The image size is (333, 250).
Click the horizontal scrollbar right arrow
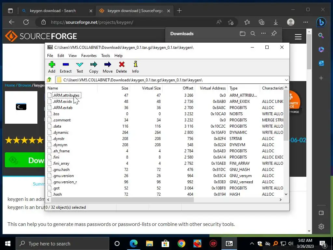point(281,200)
